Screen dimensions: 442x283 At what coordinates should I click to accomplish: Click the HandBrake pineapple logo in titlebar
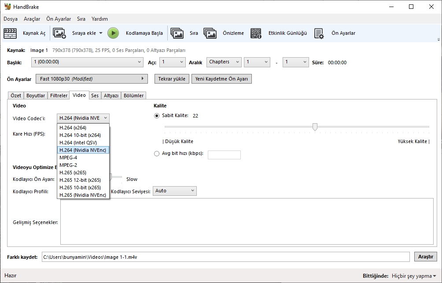click(7, 6)
